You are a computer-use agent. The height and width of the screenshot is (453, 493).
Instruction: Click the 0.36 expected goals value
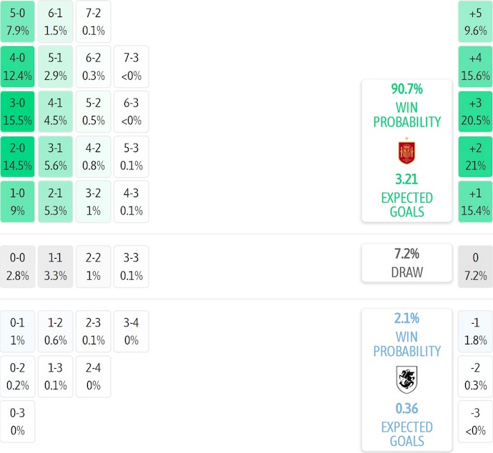coord(407,409)
